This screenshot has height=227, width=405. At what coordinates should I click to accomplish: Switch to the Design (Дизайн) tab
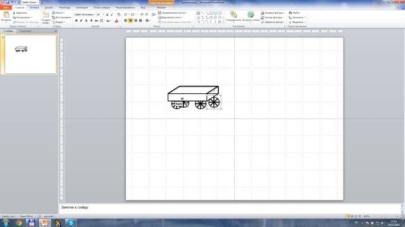49,8
